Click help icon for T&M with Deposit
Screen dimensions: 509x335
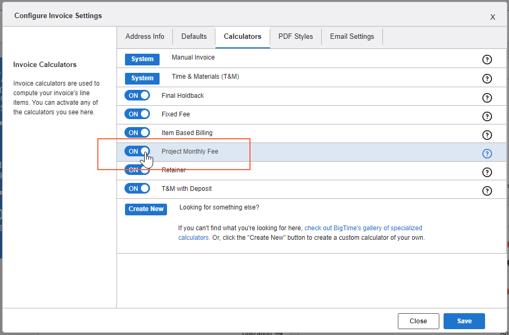click(x=487, y=191)
